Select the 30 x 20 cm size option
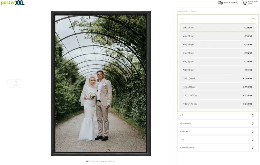 click(x=218, y=28)
